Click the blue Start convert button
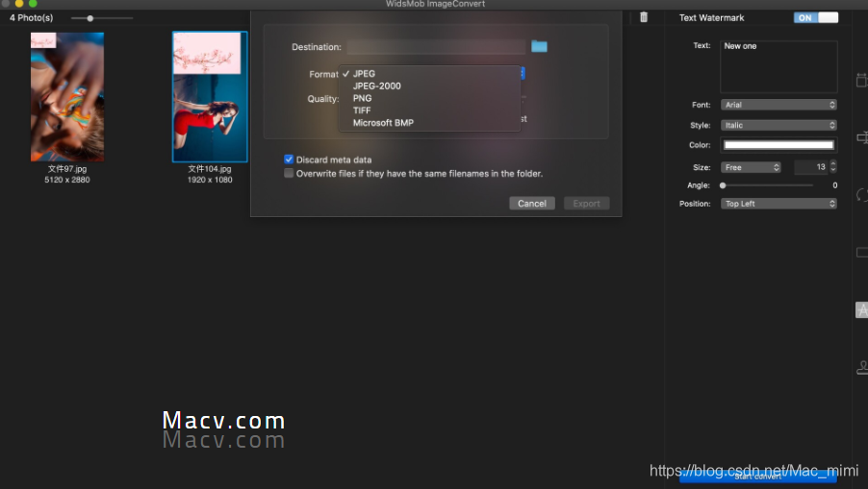The image size is (868, 489). (x=758, y=477)
